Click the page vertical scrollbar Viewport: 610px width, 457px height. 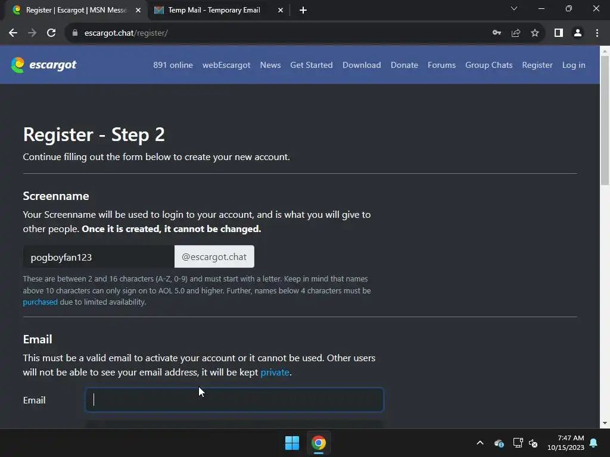(605, 120)
